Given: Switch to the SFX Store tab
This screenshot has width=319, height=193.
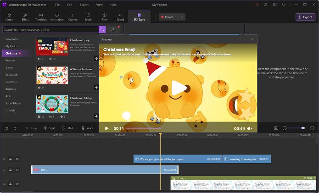Looking at the screenshot, I should coord(139,17).
